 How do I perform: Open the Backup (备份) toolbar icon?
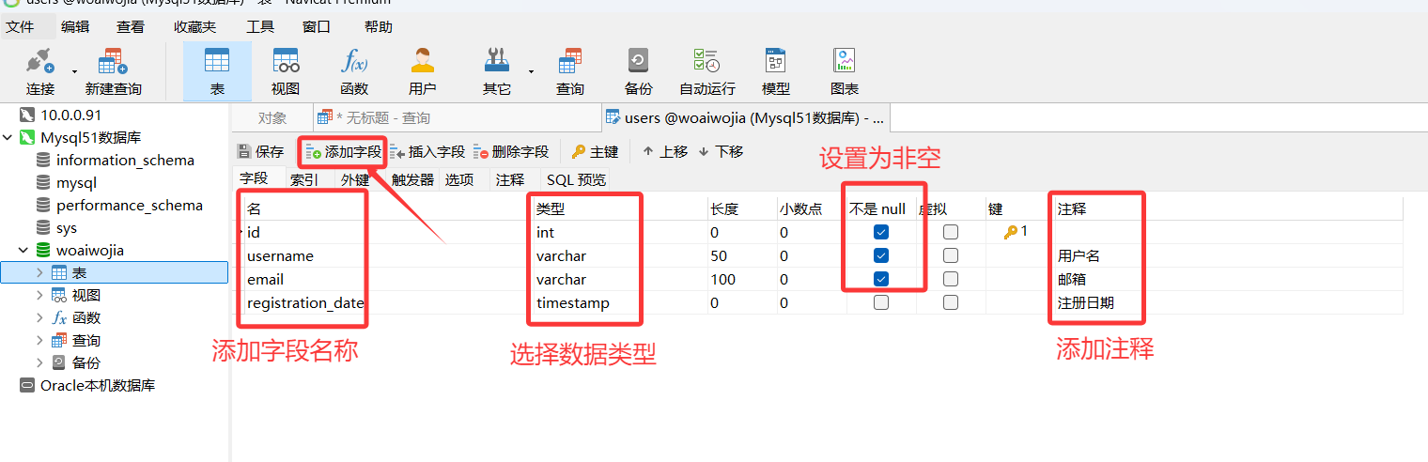click(x=638, y=71)
